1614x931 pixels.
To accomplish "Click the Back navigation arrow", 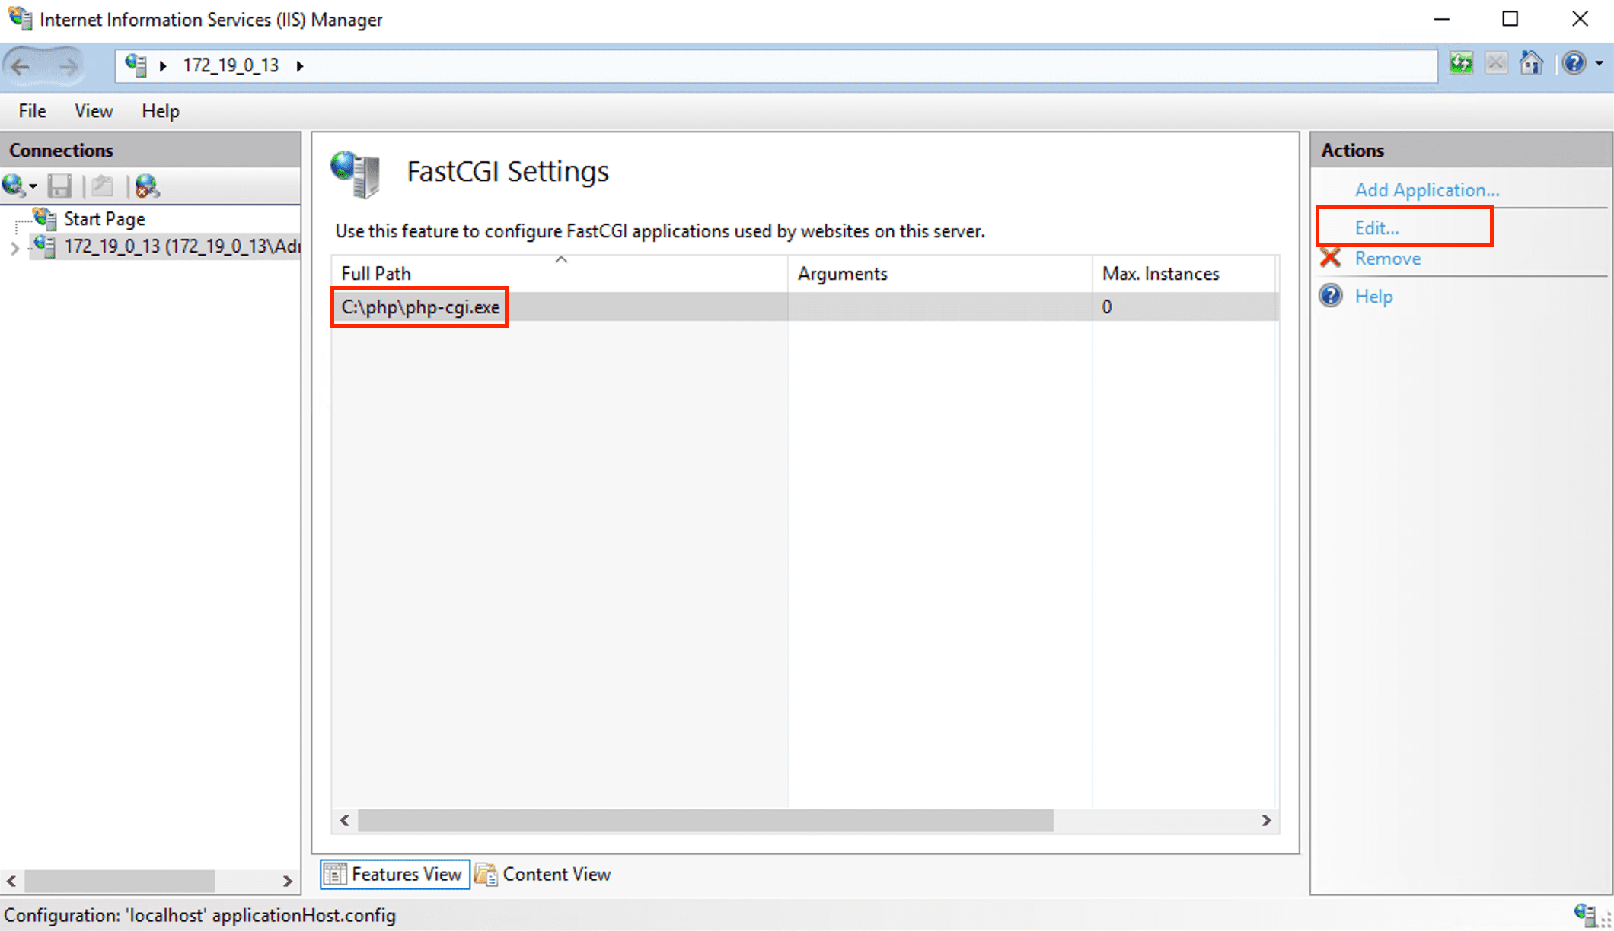I will tap(21, 66).
